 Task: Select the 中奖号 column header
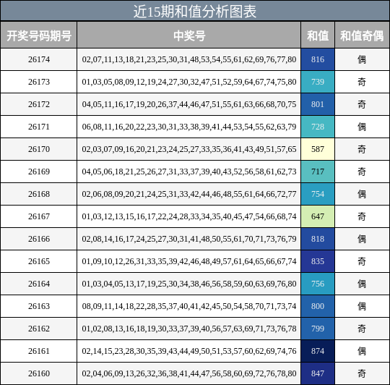(x=189, y=35)
